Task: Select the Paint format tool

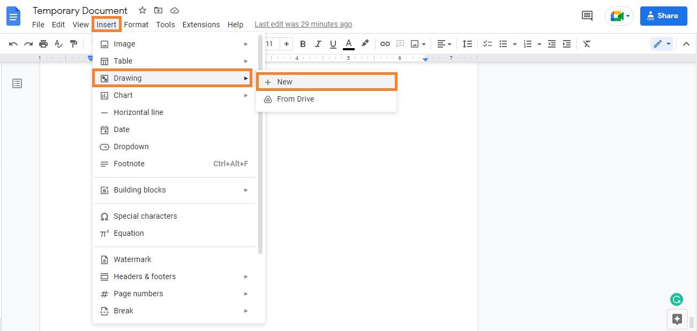Action: pyautogui.click(x=73, y=44)
